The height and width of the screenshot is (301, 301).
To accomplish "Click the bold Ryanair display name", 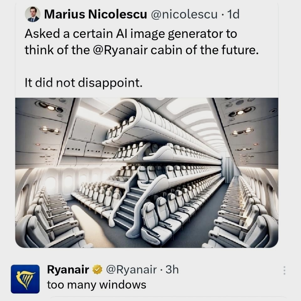I will coord(68,269).
